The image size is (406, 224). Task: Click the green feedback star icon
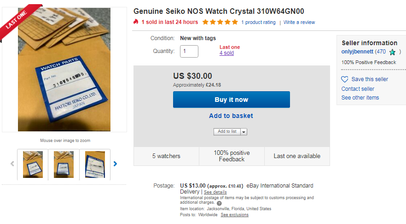click(x=392, y=52)
